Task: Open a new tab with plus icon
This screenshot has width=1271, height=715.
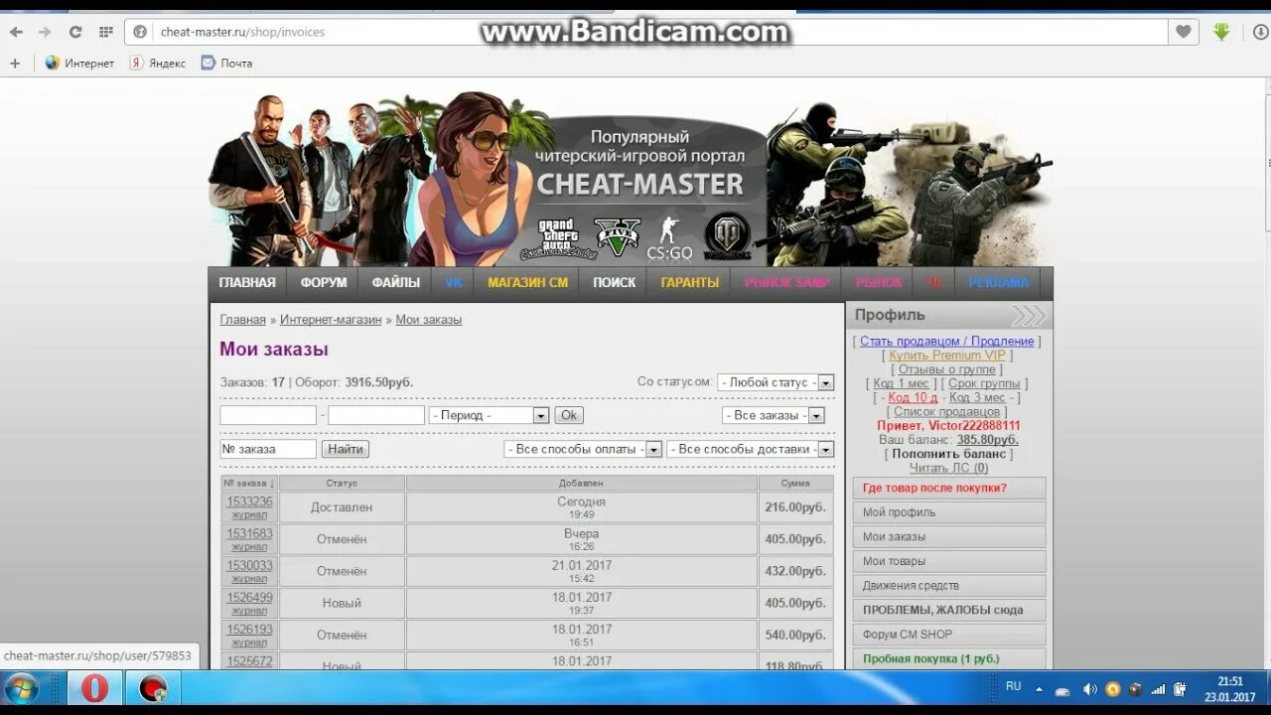Action: 15,63
